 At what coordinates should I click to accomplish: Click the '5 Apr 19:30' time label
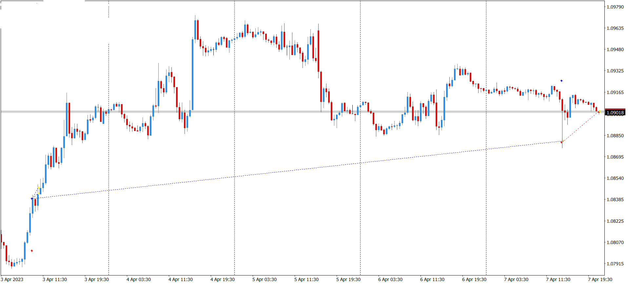point(348,279)
